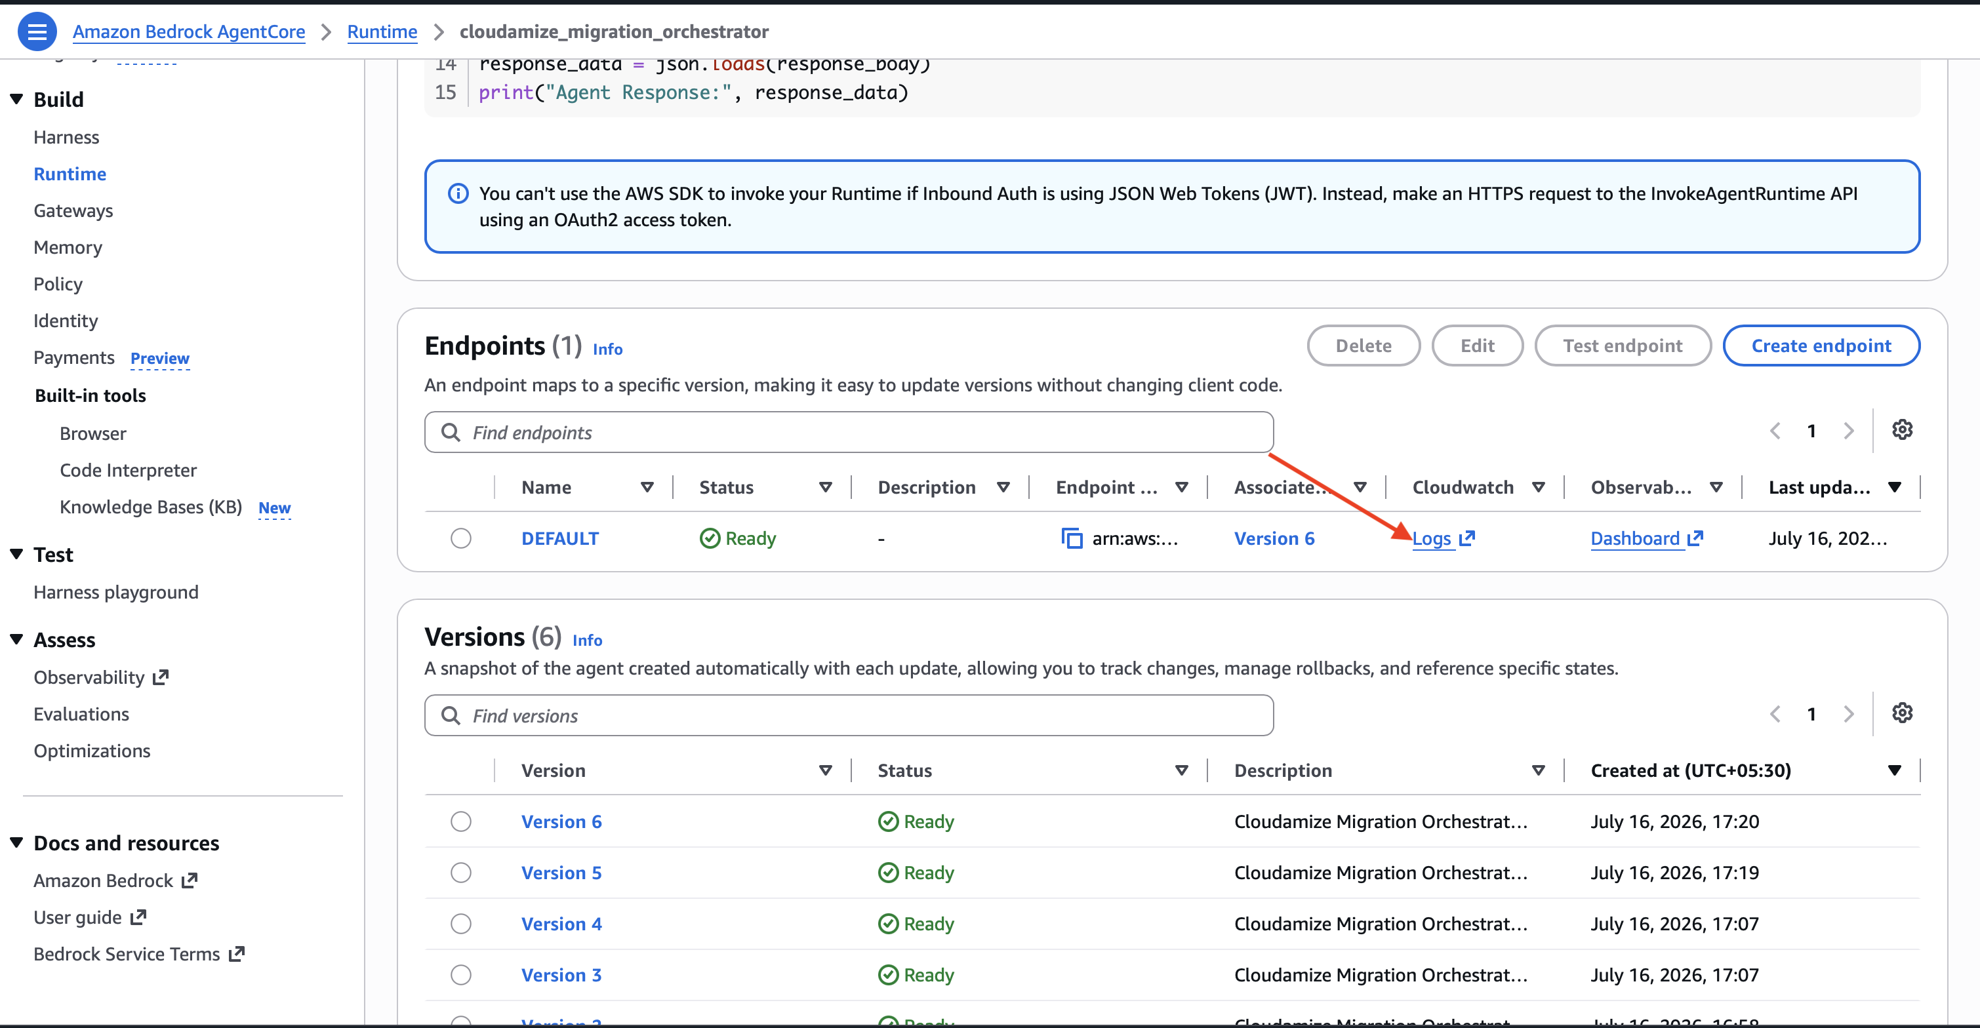The image size is (1980, 1028).
Task: Click the Find endpoints search icon
Action: 451,433
